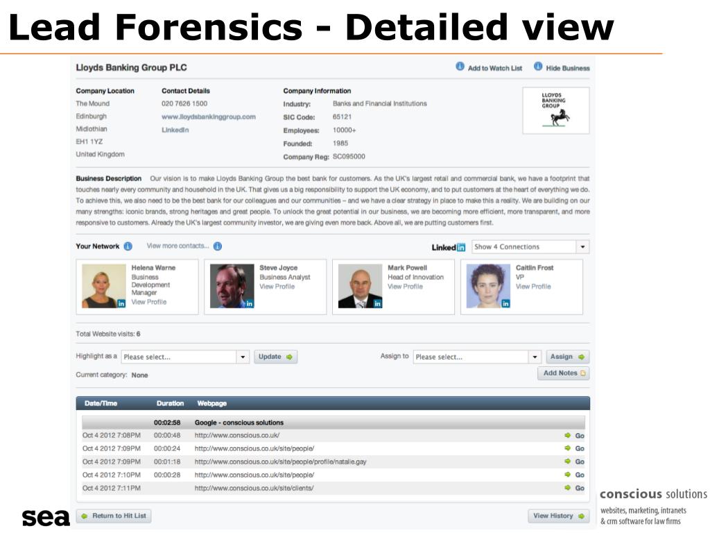Click Banks and Financial Institutions industry value
The image size is (710, 533).
coord(379,103)
